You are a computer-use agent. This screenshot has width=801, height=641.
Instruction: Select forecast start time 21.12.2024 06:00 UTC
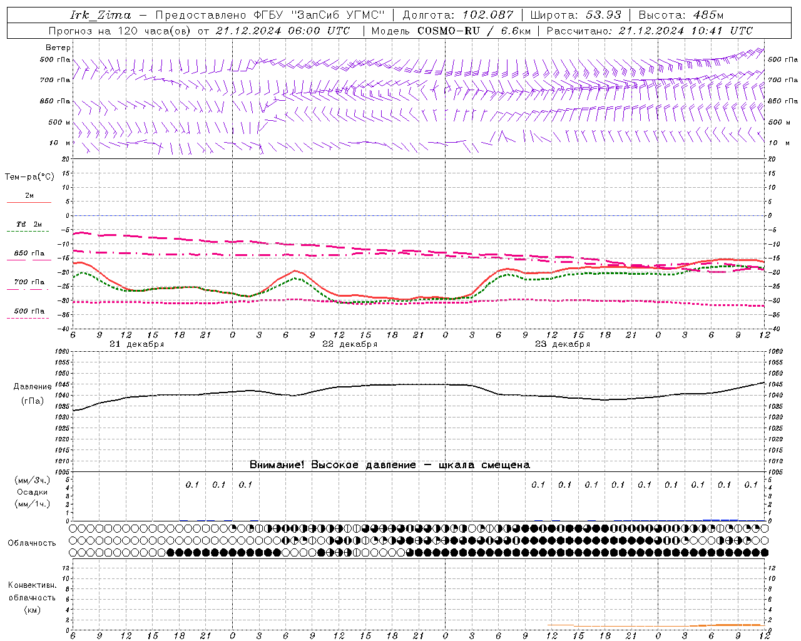point(282,31)
